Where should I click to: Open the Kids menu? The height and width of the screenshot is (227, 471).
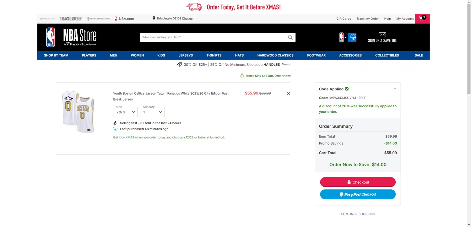[161, 55]
